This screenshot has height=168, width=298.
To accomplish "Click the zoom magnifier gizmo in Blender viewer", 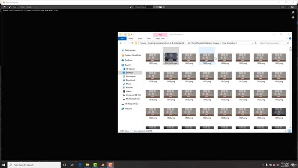I will pos(293,13).
